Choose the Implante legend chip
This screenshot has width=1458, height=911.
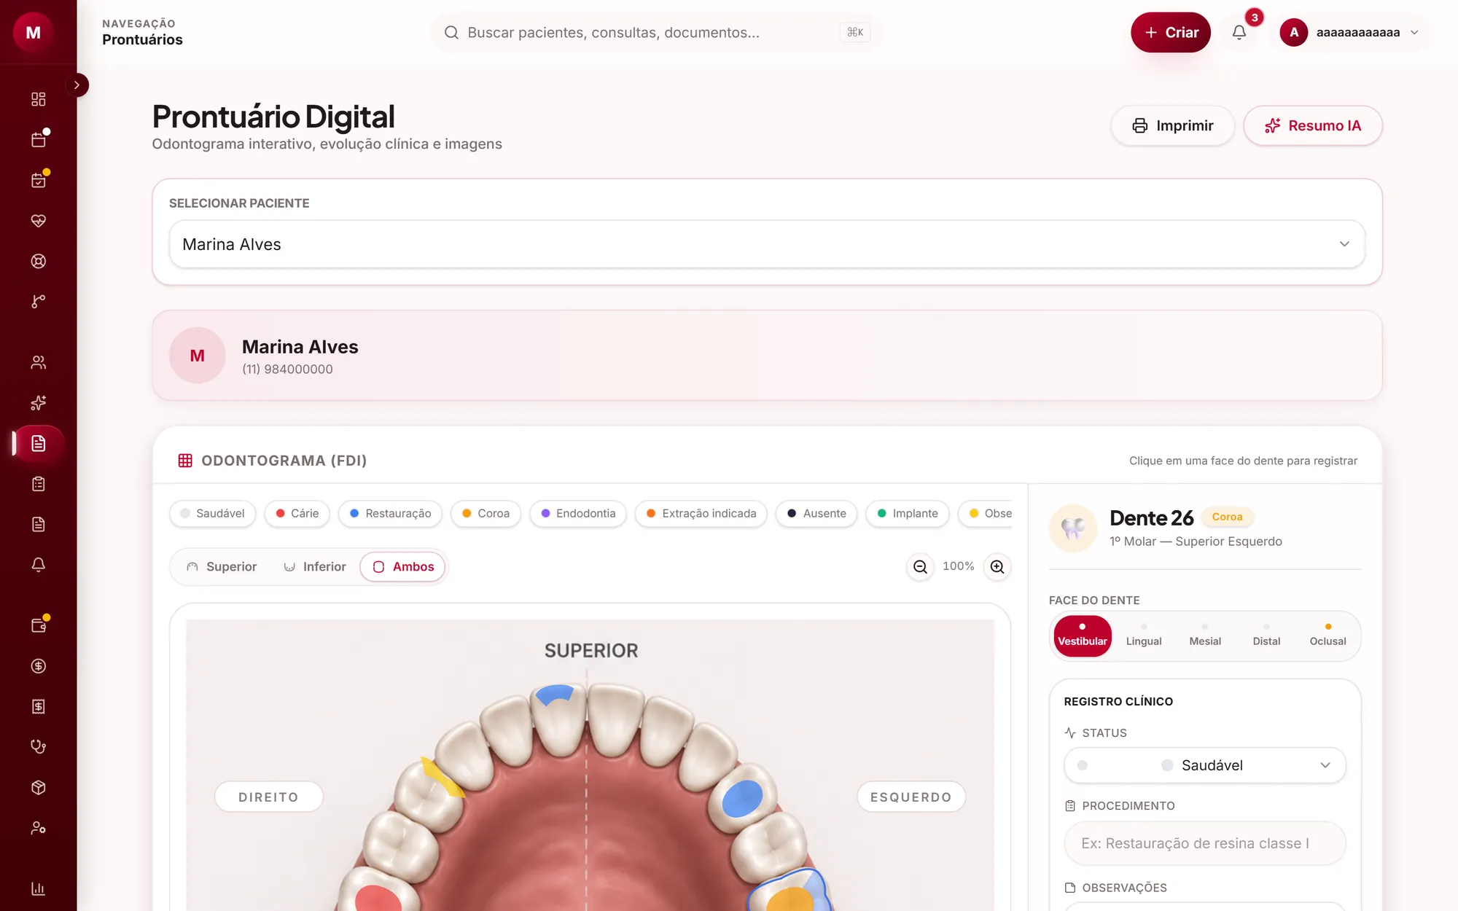point(908,514)
